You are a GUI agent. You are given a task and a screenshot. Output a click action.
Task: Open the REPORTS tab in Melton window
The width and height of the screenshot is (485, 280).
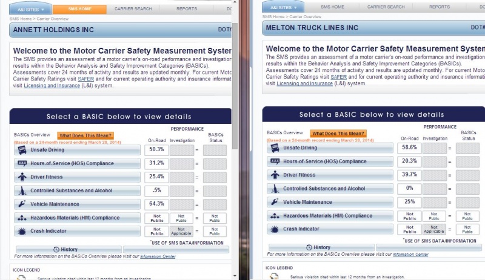click(x=439, y=7)
